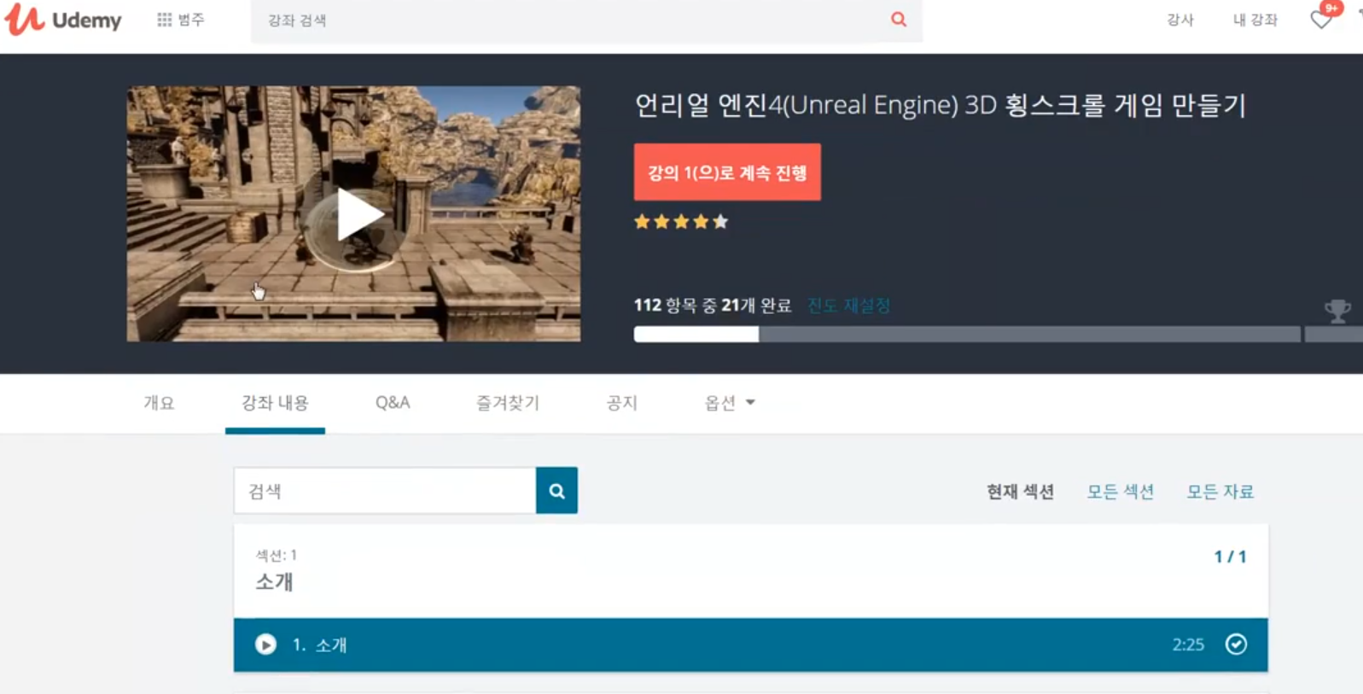1363x694 pixels.
Task: Click the 1 / 1 section progress count
Action: (x=1230, y=557)
